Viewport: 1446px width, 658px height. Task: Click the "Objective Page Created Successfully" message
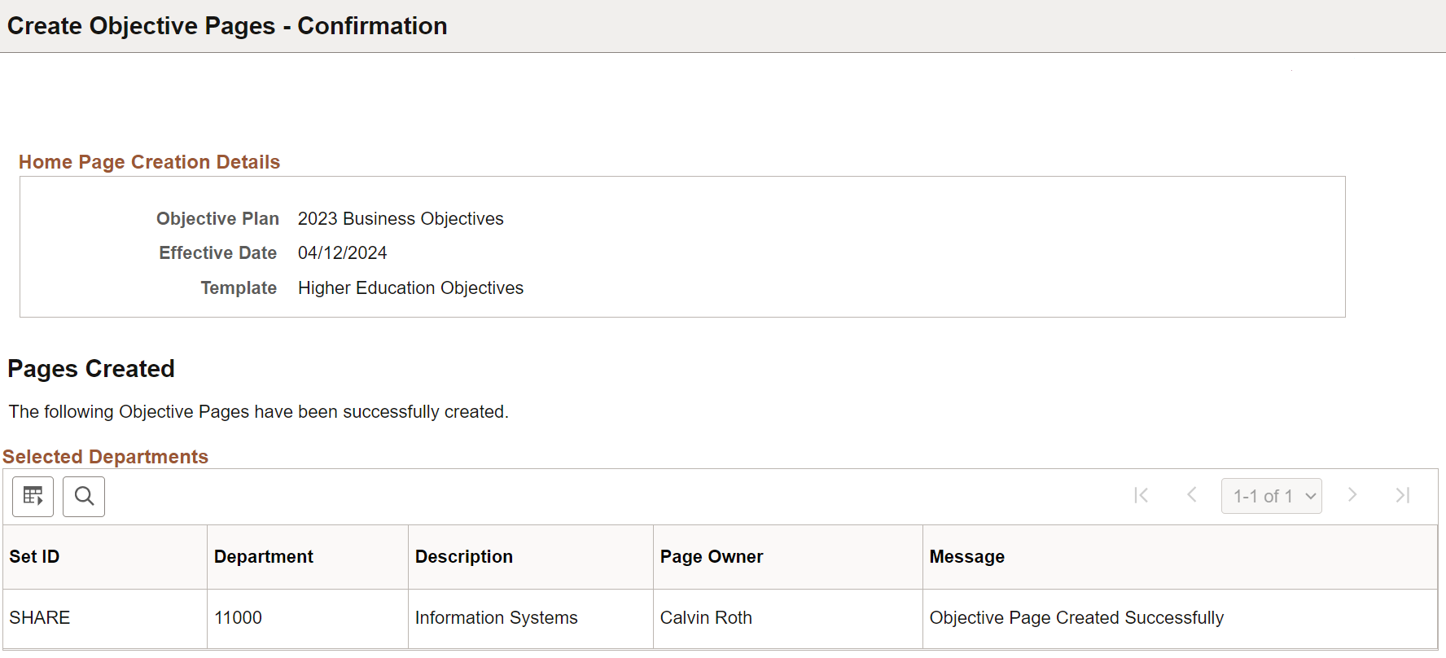coord(1076,618)
